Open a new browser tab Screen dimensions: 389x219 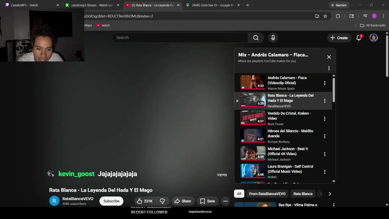[248, 5]
